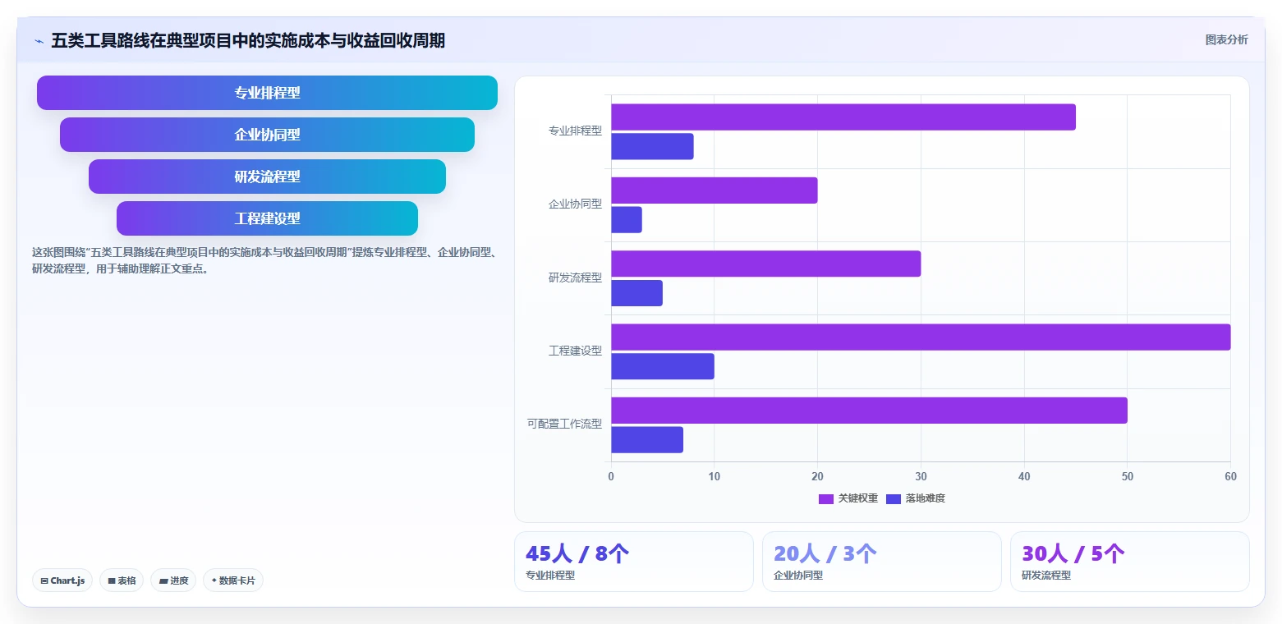This screenshot has width=1282, height=624.
Task: Click the 专业排程型 落地难度 bar
Action: click(x=652, y=146)
